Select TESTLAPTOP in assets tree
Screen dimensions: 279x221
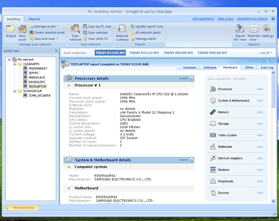(x=37, y=86)
